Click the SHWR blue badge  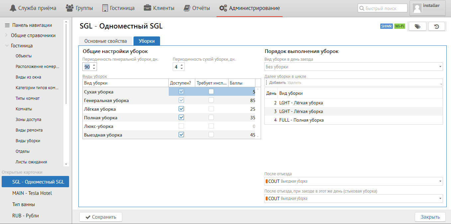click(x=386, y=27)
